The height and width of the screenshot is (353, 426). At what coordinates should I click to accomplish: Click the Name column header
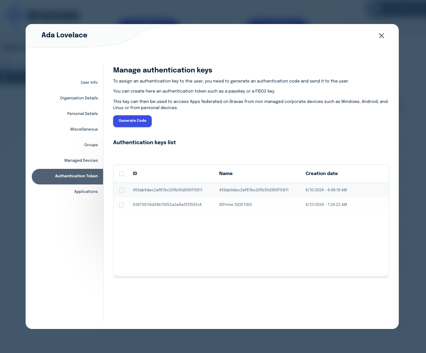[x=226, y=173]
